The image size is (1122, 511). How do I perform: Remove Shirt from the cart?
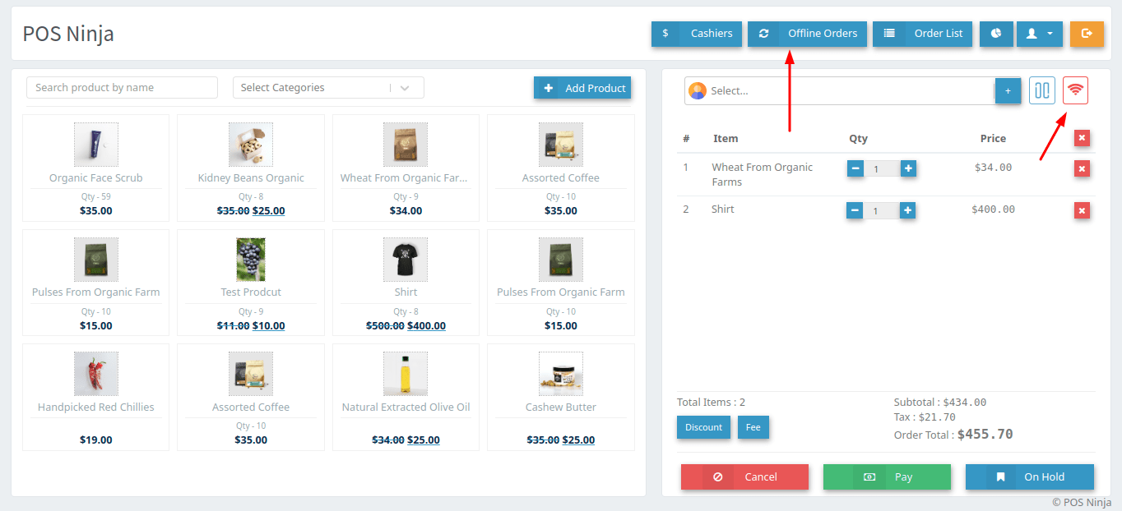click(1082, 211)
